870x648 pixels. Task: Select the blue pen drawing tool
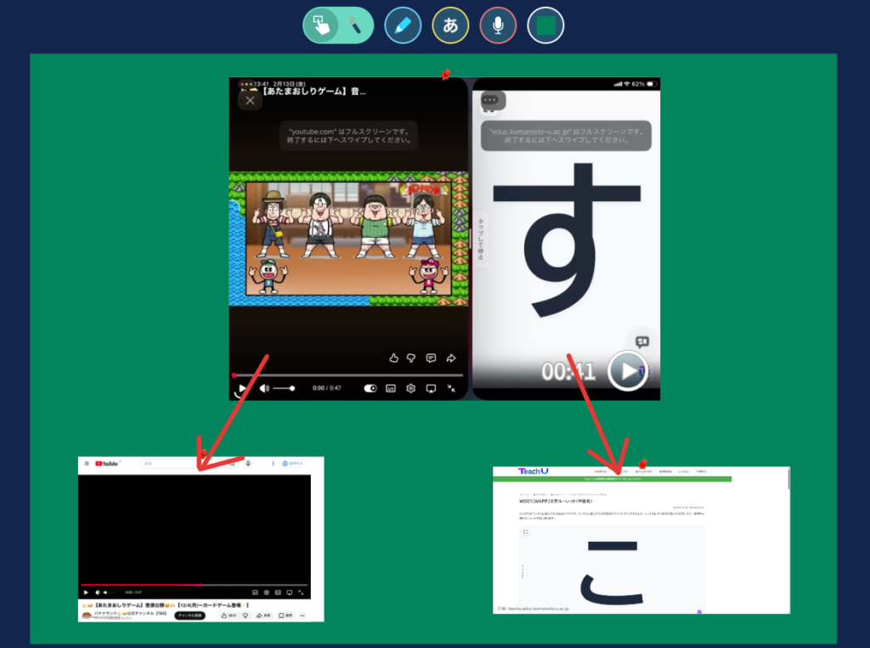coord(403,25)
